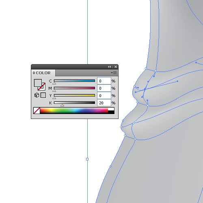203x203 pixels.
Task: Activate the Fill color box
Action: point(38,83)
